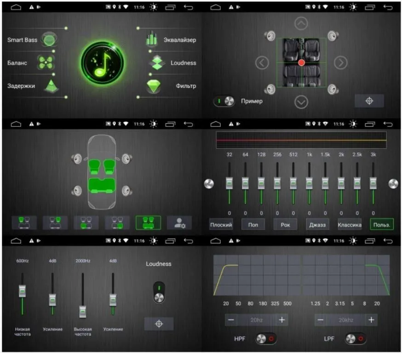Open the custom user seat settings icon
Viewport: 402px width, 353px height.
pyautogui.click(x=179, y=223)
